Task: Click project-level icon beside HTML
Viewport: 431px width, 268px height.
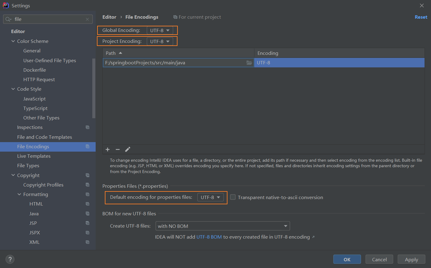Action: tap(87, 204)
